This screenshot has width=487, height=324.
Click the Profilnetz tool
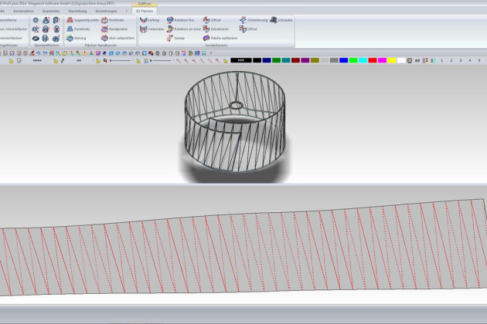(112, 20)
